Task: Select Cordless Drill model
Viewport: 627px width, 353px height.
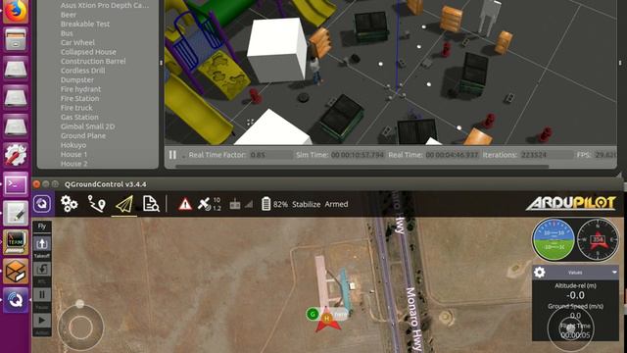Action: 82,71
